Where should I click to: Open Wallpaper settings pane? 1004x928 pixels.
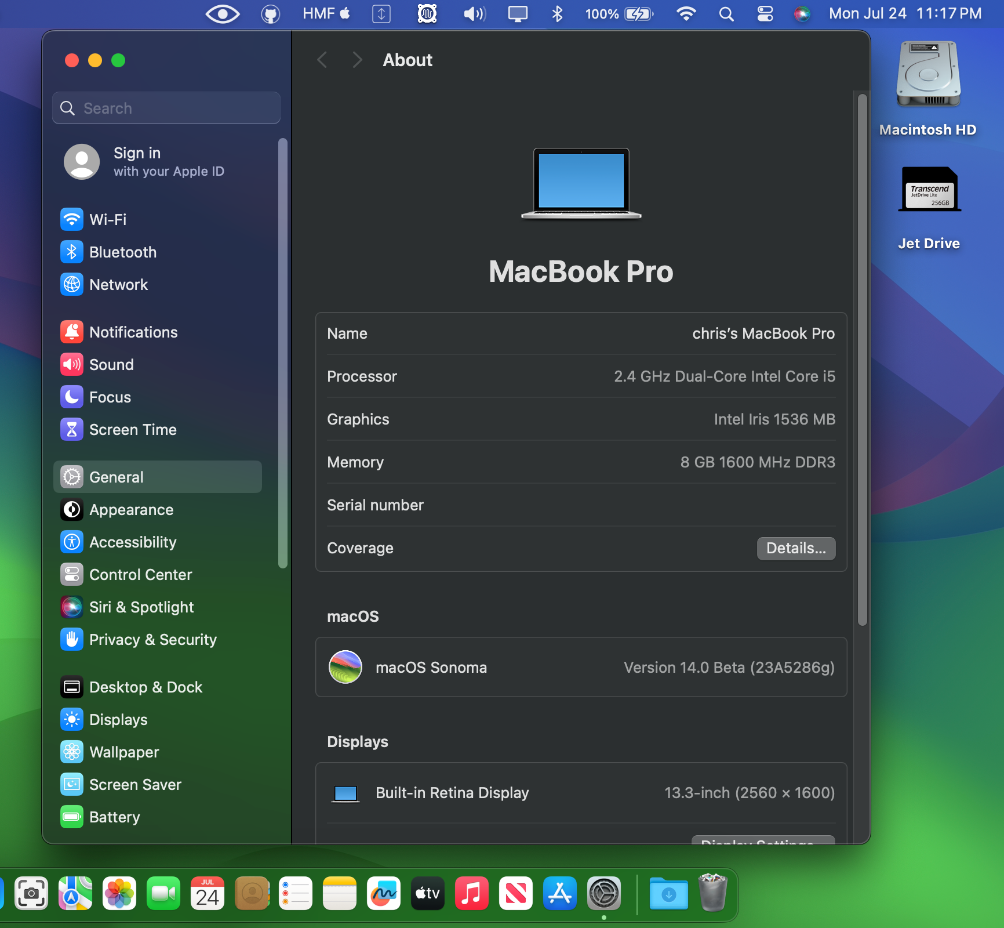(157, 752)
